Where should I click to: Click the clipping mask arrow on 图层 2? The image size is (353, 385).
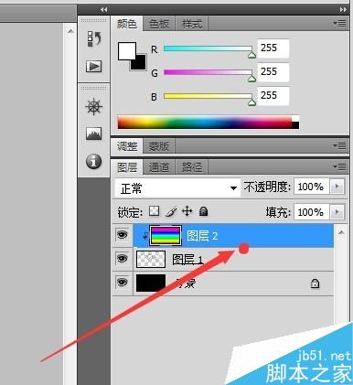pyautogui.click(x=145, y=235)
